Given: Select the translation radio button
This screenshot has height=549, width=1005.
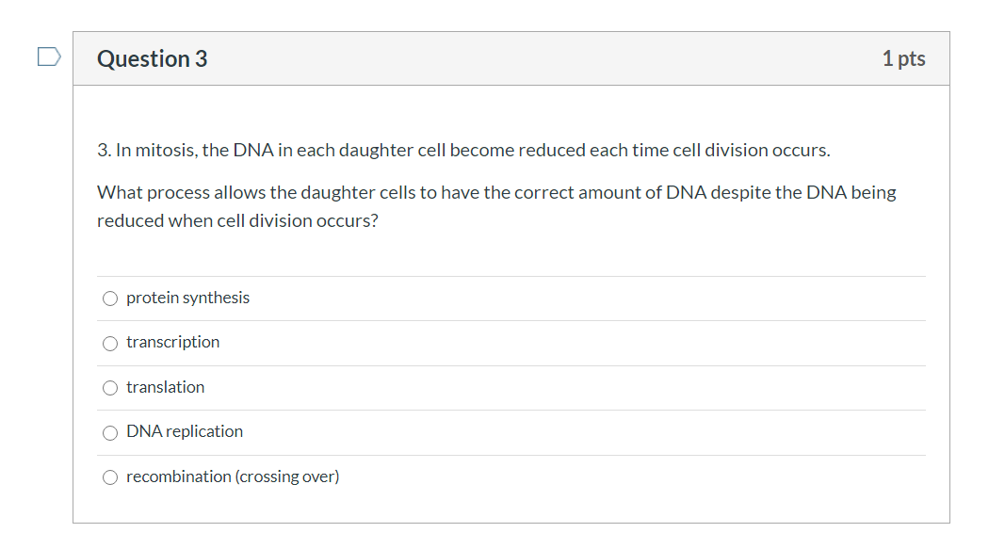Looking at the screenshot, I should pos(109,387).
